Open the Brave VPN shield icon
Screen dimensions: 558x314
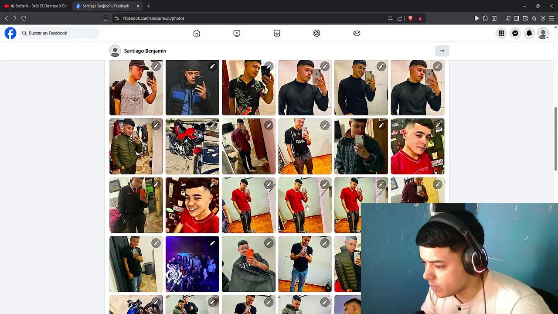point(543,18)
